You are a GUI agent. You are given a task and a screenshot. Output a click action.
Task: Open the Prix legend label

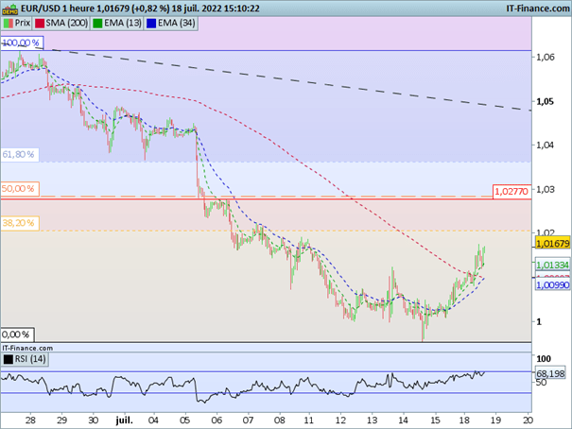click(x=23, y=23)
